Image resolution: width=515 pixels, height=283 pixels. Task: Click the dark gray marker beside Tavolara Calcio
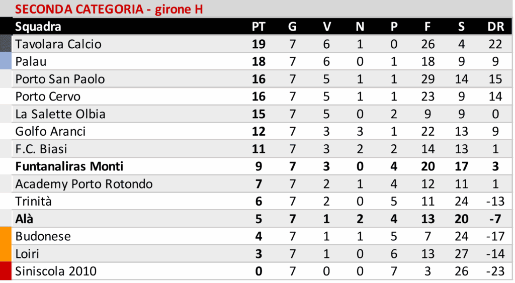[x=6, y=44]
